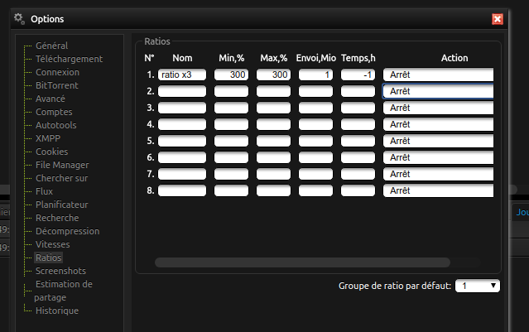Click the Envoi,Mio field in row 1

tap(315, 75)
